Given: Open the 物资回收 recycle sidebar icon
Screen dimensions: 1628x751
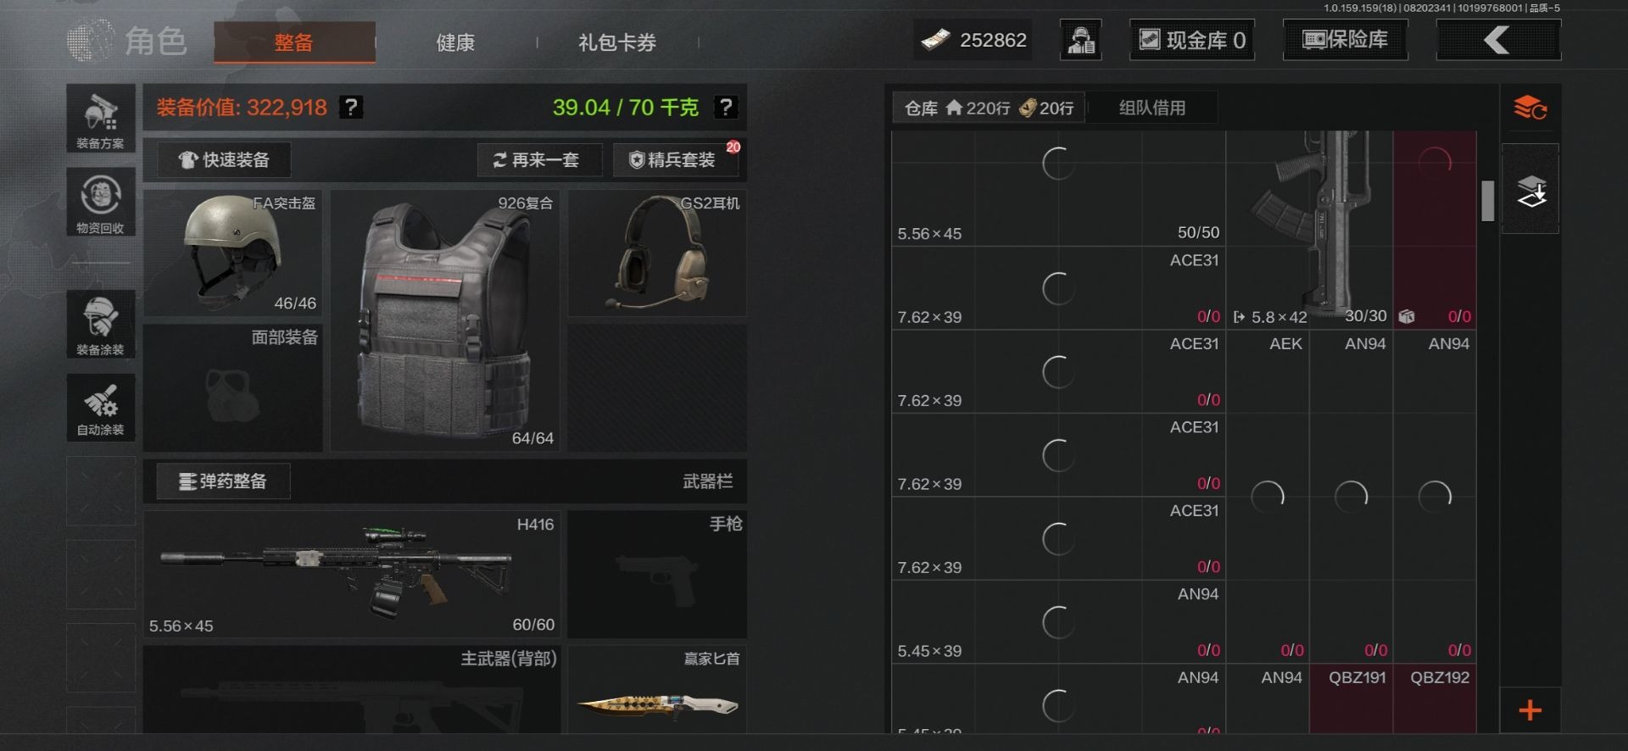Looking at the screenshot, I should tap(101, 202).
